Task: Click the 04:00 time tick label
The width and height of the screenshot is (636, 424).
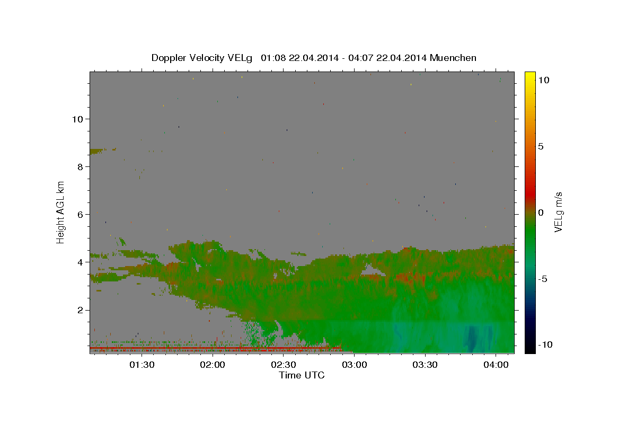Action: (x=496, y=365)
